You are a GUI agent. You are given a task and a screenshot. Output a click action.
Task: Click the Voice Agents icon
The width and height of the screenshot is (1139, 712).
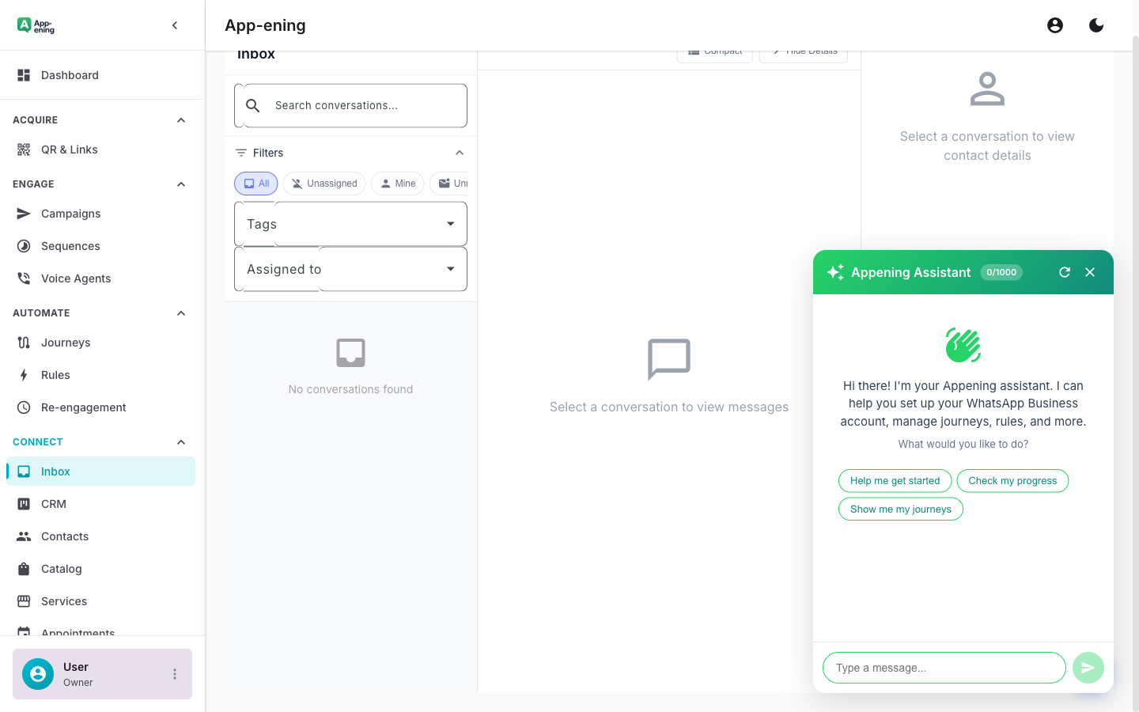(23, 278)
